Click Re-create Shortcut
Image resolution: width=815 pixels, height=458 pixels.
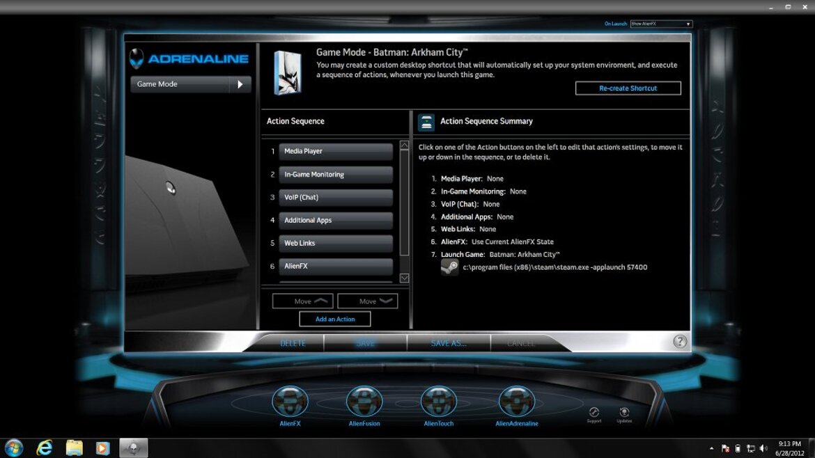(x=628, y=88)
